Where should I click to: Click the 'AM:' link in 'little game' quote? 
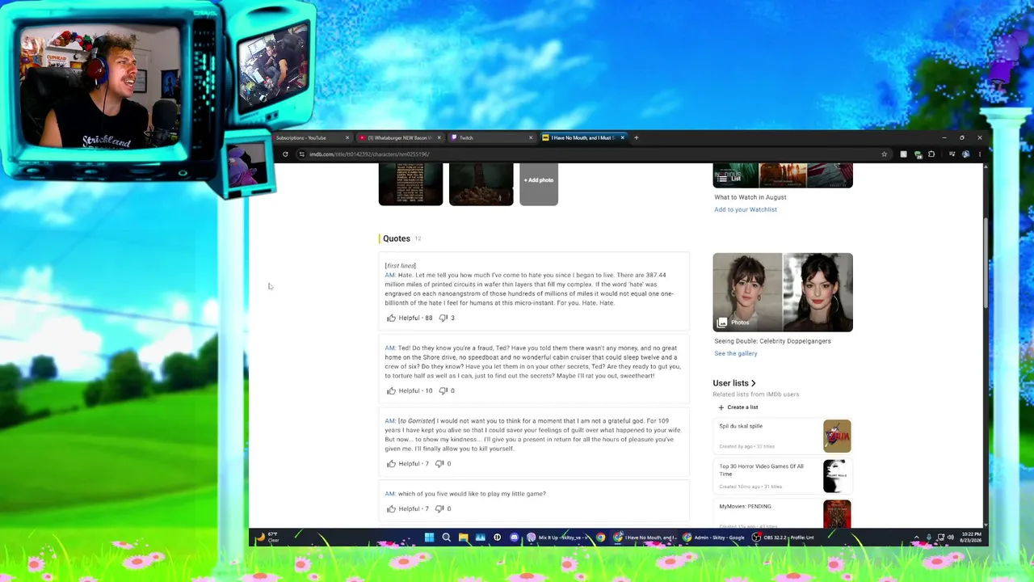point(390,494)
